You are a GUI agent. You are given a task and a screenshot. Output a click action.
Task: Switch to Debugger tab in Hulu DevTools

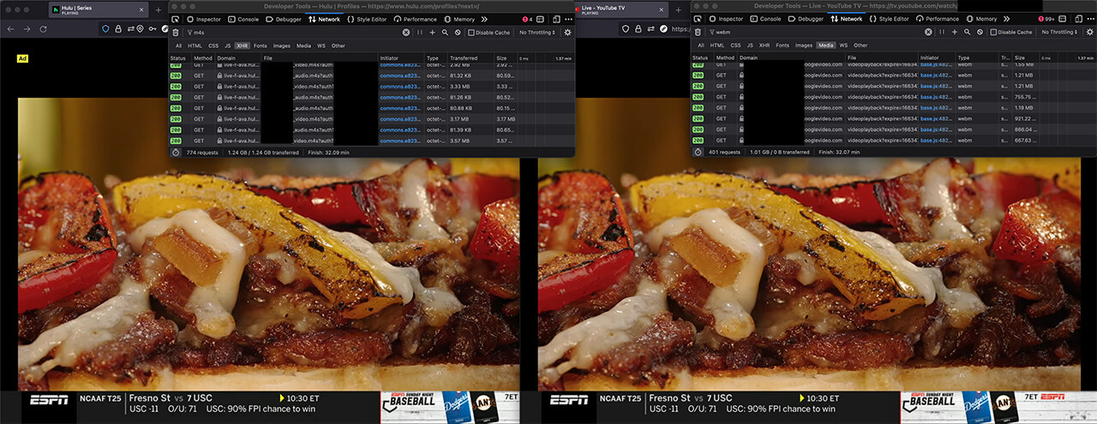coord(284,19)
